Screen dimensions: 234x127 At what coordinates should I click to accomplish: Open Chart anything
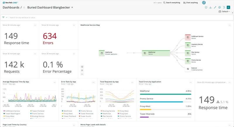pyautogui.click(x=190, y=3)
